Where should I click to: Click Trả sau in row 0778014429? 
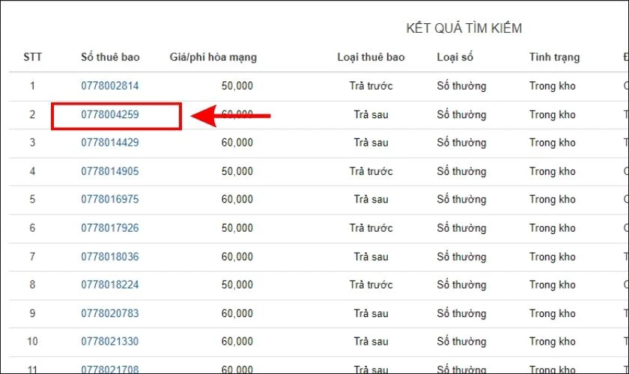click(371, 143)
